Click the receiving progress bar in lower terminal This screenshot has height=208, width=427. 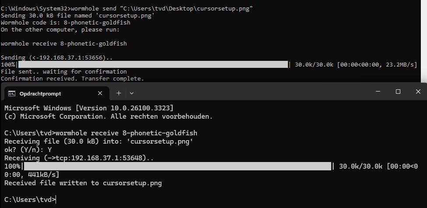[x=177, y=166]
